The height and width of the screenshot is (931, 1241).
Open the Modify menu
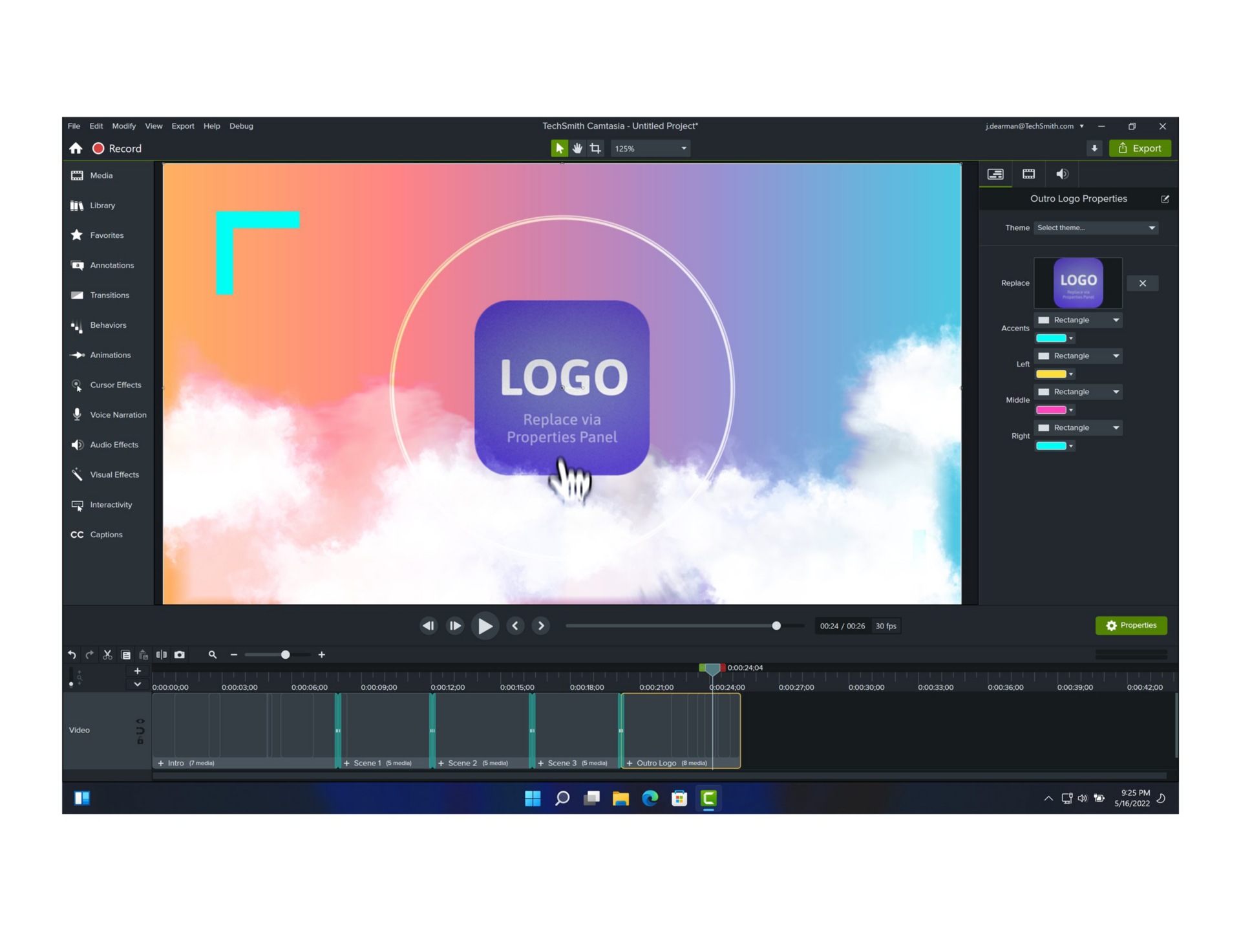coord(123,125)
